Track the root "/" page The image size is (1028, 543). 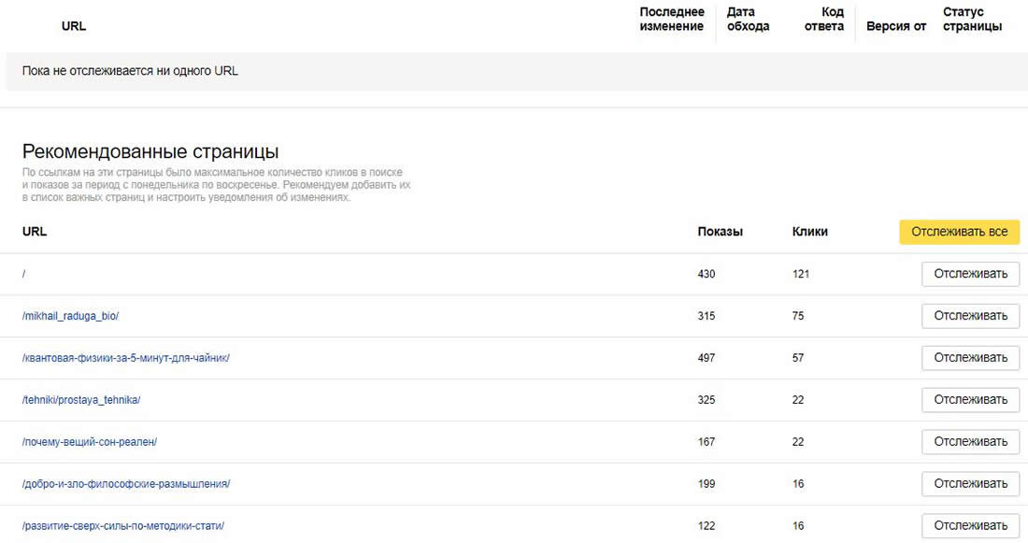[970, 274]
